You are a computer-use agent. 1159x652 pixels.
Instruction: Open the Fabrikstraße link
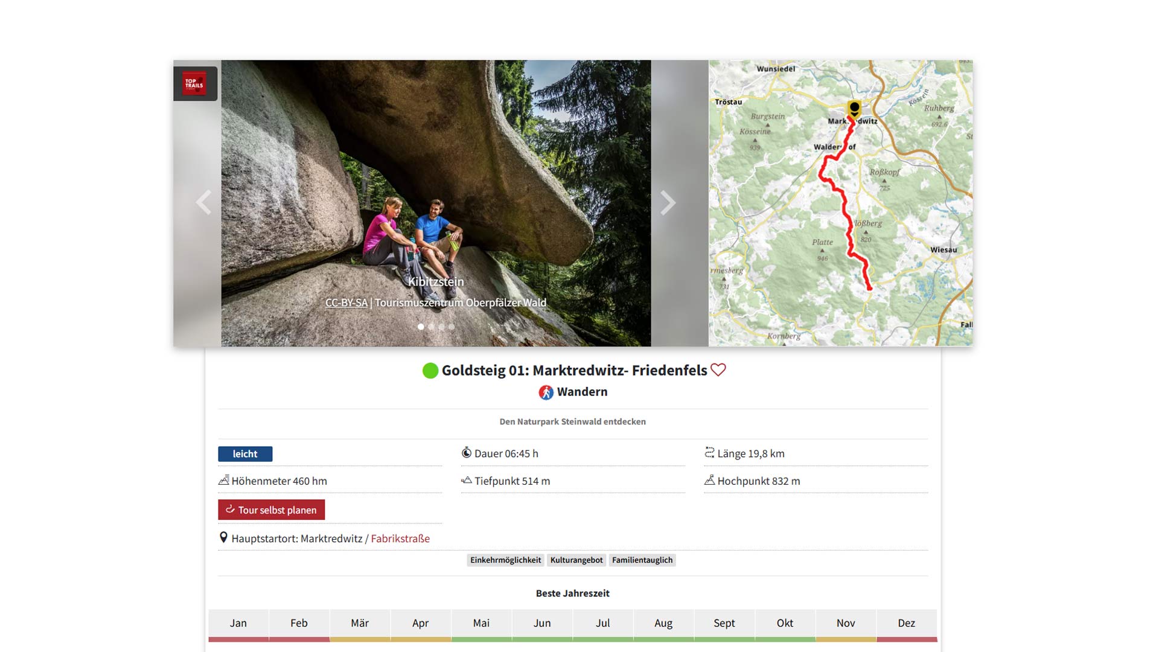400,539
